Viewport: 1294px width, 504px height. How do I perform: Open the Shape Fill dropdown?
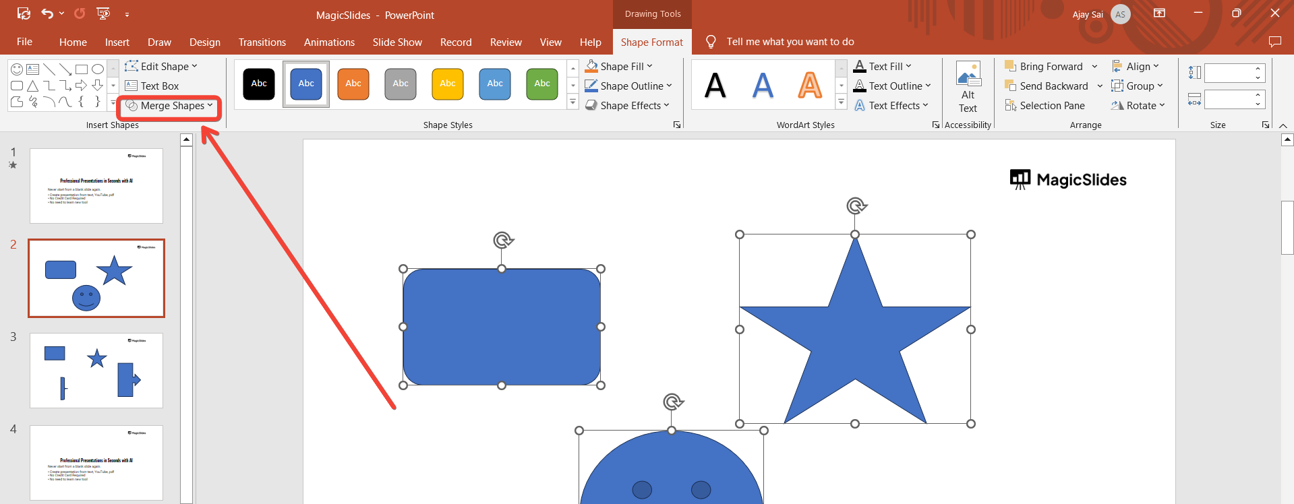pyautogui.click(x=619, y=67)
